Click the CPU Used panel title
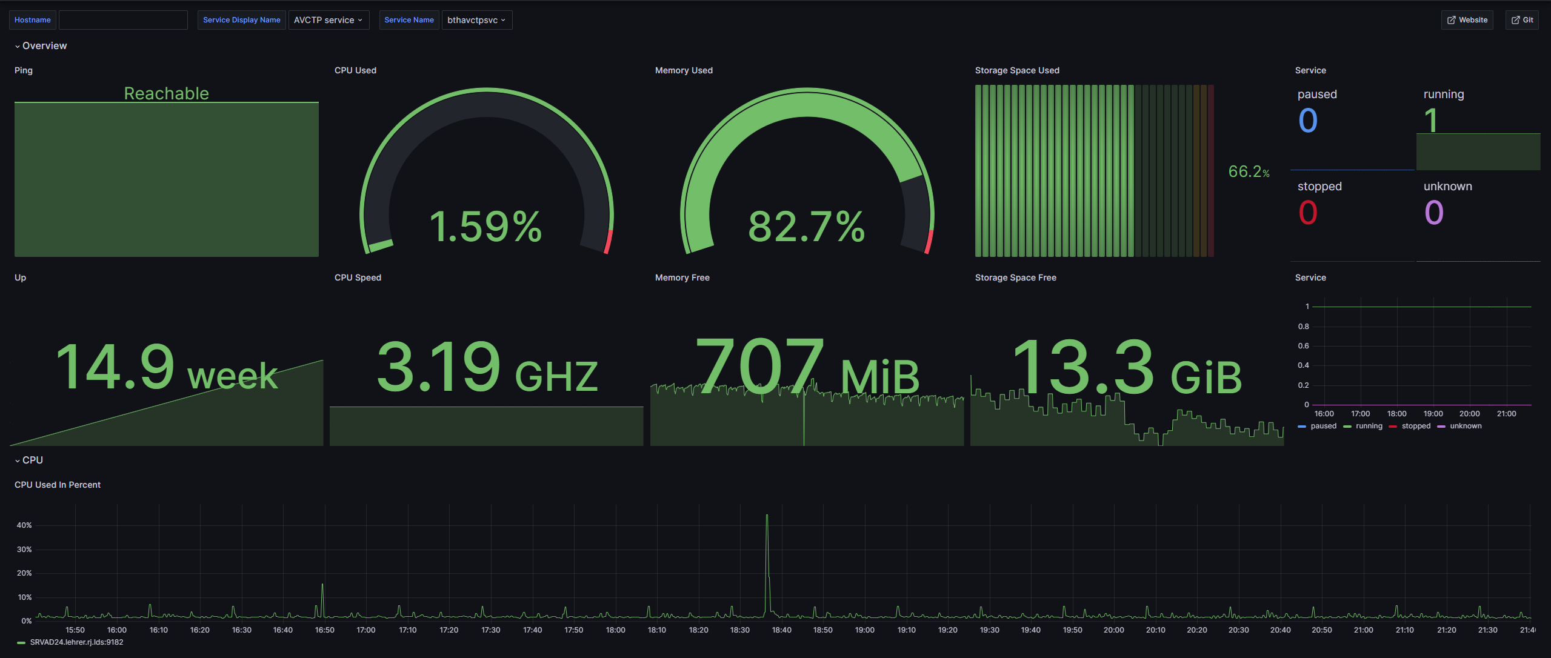This screenshot has width=1551, height=658. pos(355,70)
